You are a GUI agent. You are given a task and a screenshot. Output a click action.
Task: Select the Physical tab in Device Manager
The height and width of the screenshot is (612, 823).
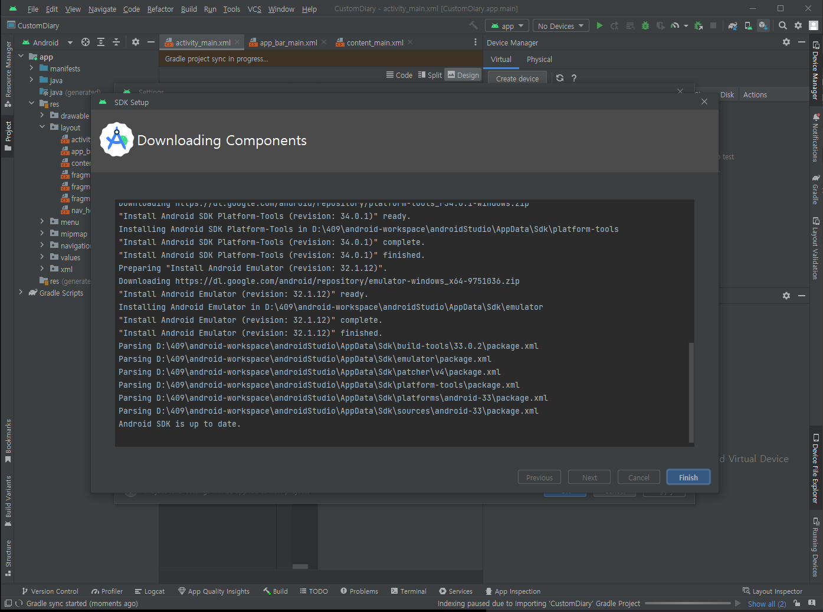coord(539,59)
